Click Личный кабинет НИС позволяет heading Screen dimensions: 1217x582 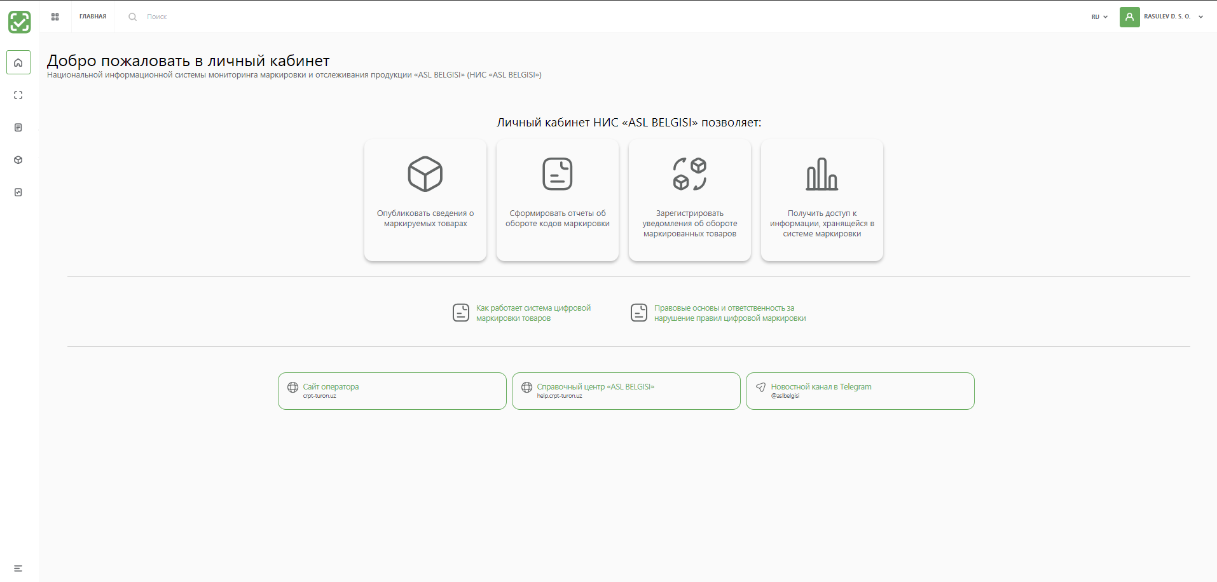(629, 123)
